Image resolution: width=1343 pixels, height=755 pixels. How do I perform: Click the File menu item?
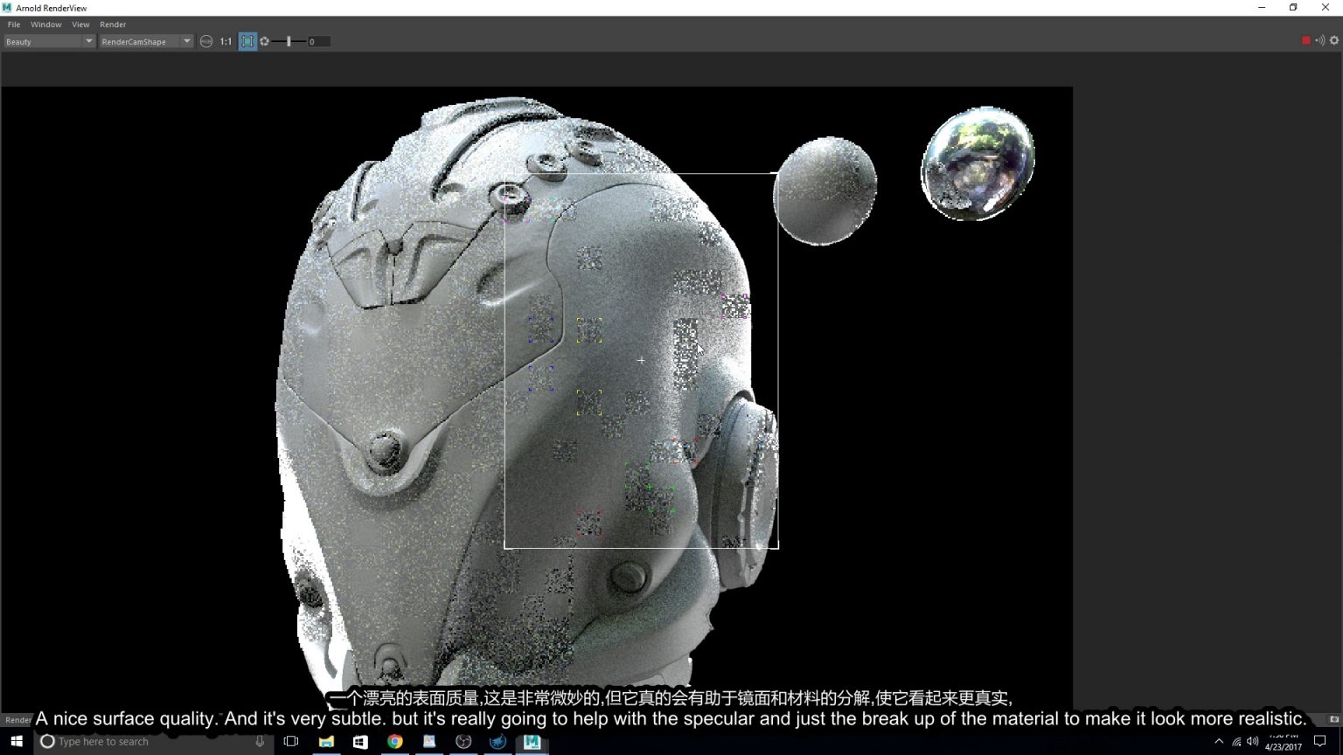coord(13,24)
